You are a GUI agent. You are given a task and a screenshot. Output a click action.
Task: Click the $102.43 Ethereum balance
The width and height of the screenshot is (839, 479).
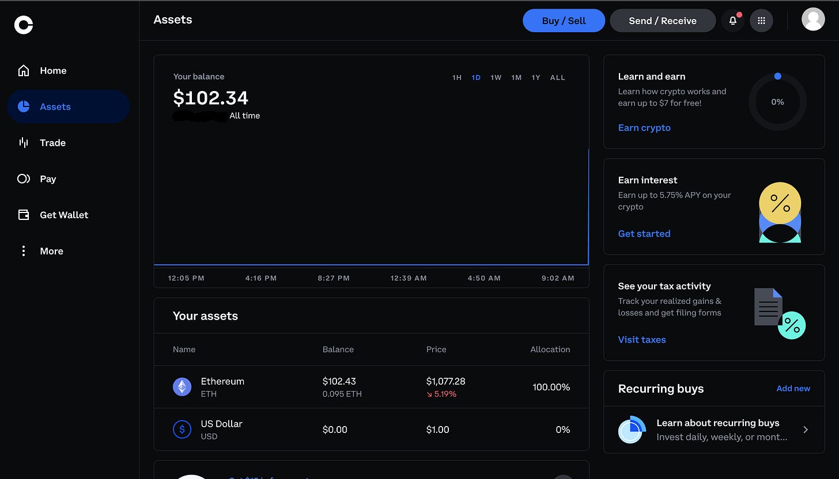339,381
